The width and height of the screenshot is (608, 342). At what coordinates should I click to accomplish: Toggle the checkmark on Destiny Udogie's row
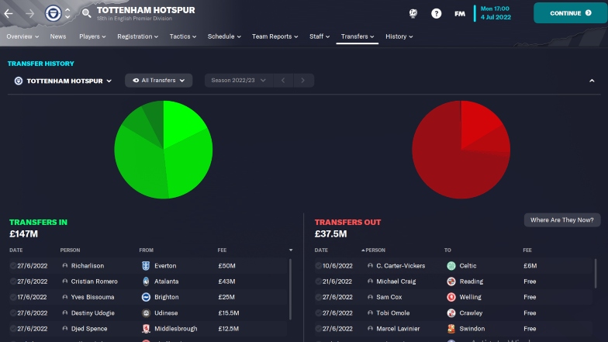pos(12,313)
